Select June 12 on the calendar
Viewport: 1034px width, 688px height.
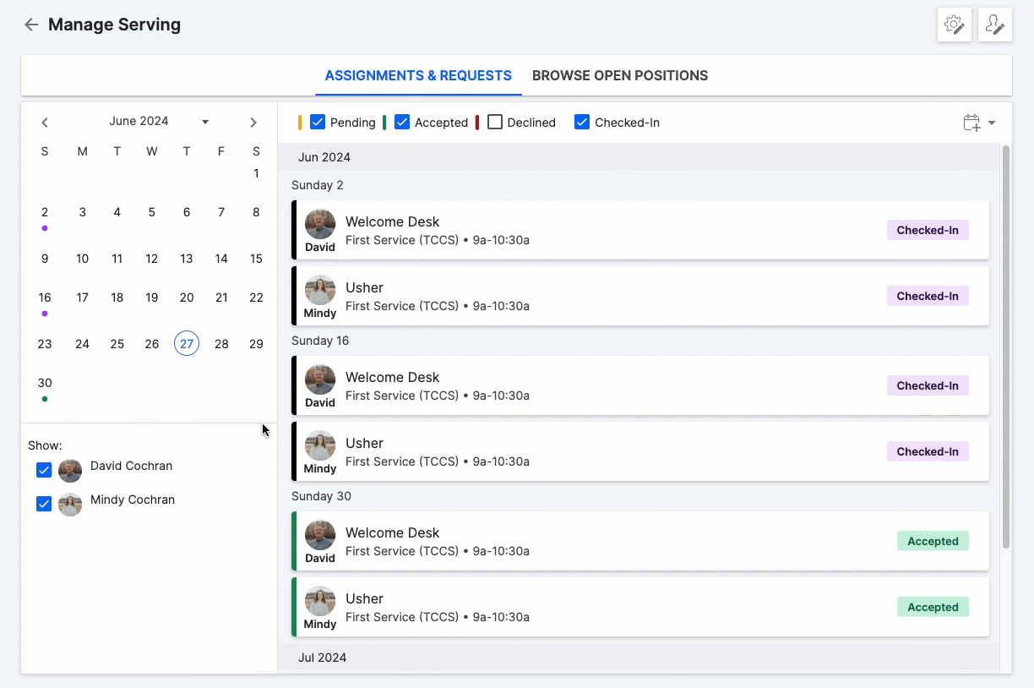pyautogui.click(x=152, y=259)
